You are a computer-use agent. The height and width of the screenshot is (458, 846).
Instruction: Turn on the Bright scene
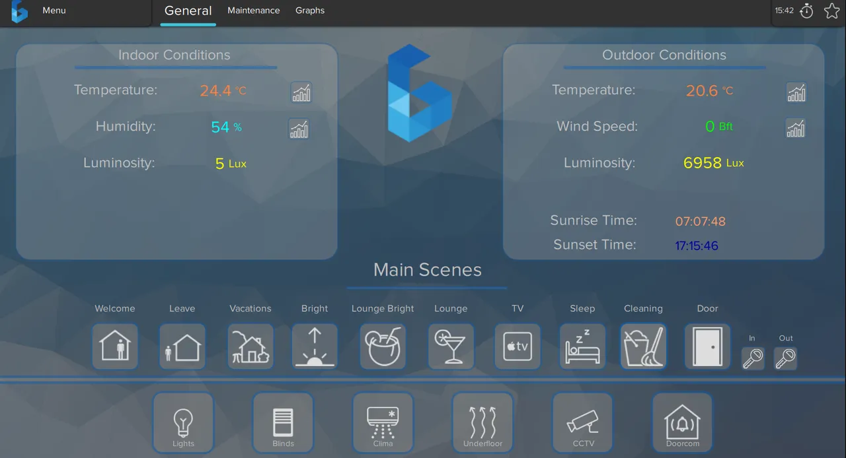(x=315, y=346)
